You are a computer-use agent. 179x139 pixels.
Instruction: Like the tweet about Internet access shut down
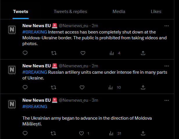click(x=83, y=53)
